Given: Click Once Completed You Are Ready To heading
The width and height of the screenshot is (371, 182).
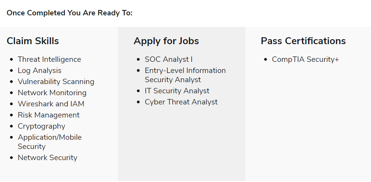Looking at the screenshot, I should pyautogui.click(x=69, y=13).
